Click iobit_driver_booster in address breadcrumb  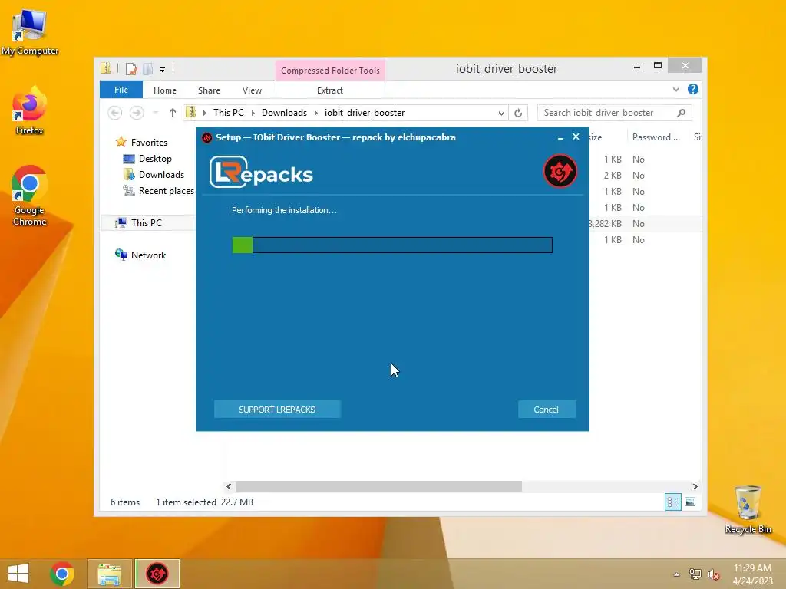(x=365, y=113)
